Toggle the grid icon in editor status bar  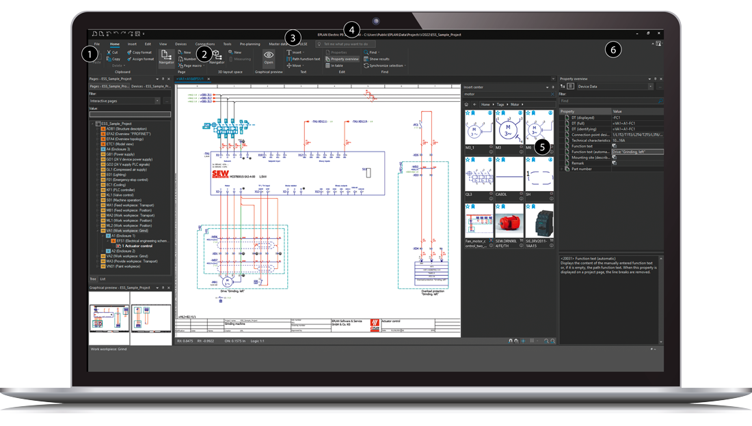tap(531, 341)
